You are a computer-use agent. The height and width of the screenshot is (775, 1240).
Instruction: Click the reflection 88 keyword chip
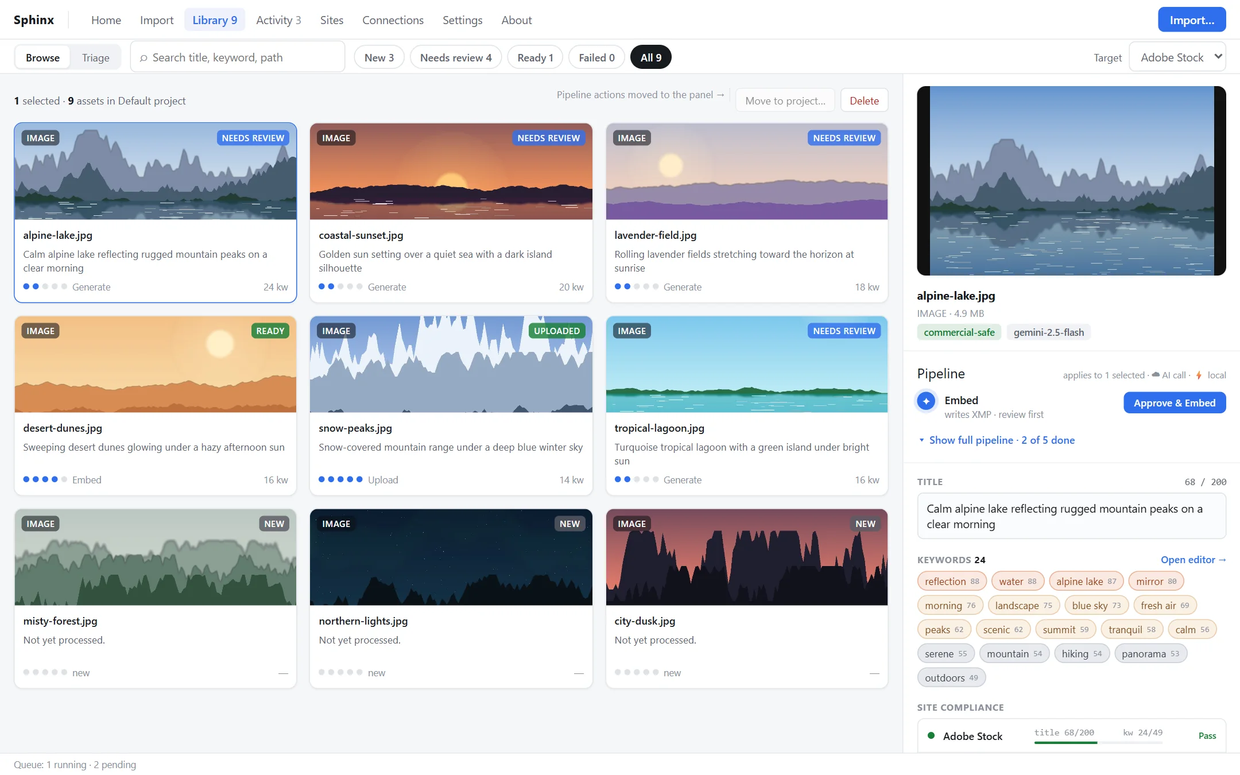click(x=952, y=581)
